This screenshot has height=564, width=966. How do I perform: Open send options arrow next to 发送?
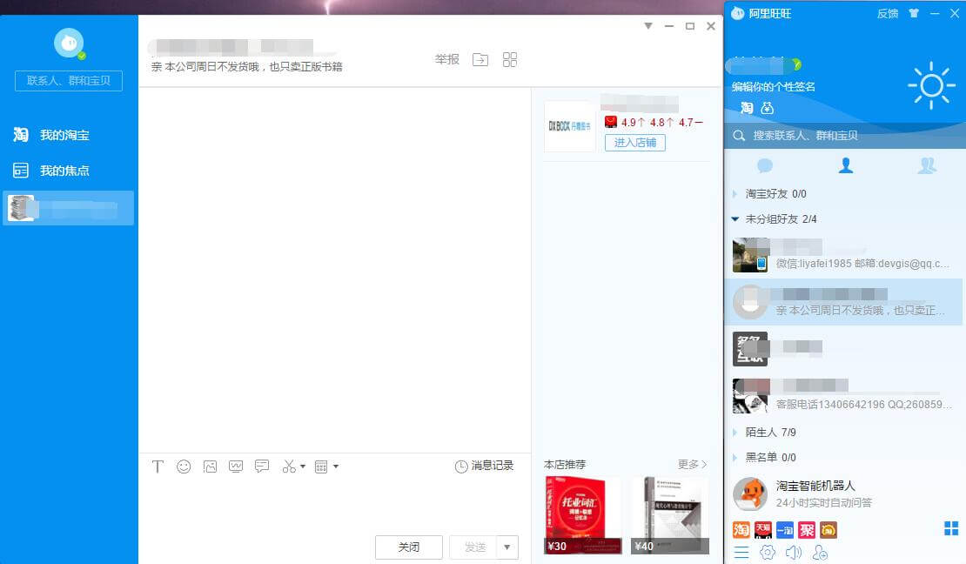coord(507,547)
